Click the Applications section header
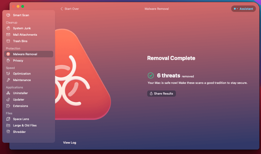Viewport: 261px width, 154px height. click(x=14, y=87)
